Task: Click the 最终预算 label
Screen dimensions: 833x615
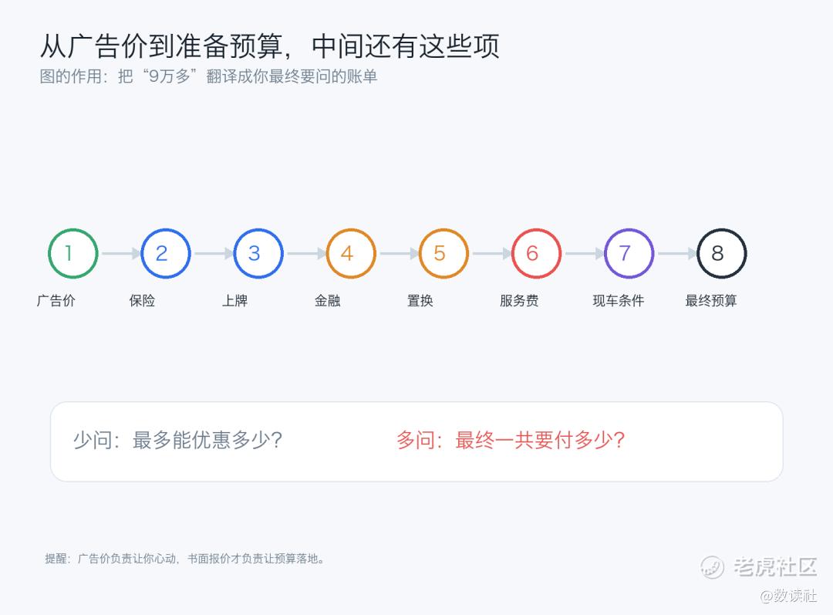Action: (x=711, y=301)
